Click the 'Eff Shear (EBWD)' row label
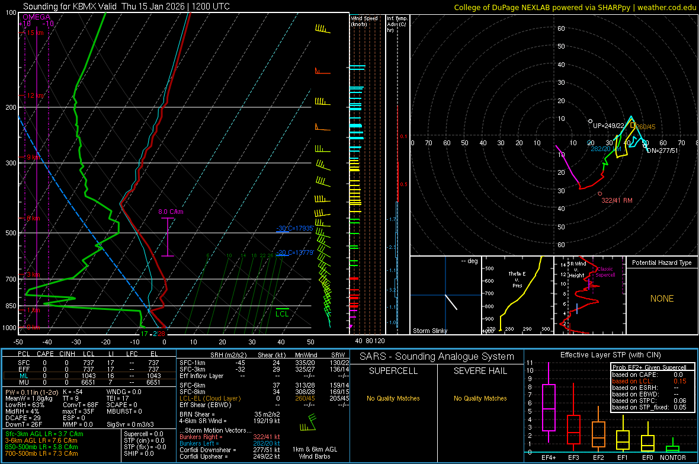 pos(206,405)
